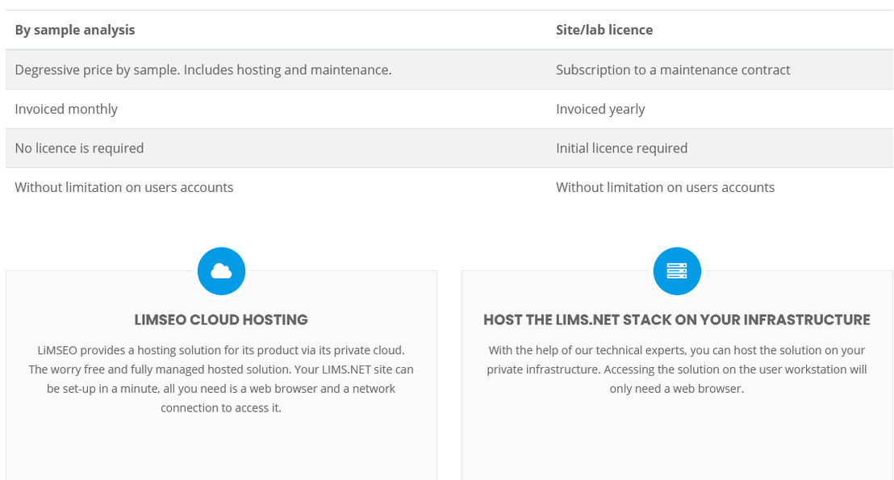The height and width of the screenshot is (480, 894).
Task: Click the 'Initial licence required' cell
Action: click(x=720, y=148)
